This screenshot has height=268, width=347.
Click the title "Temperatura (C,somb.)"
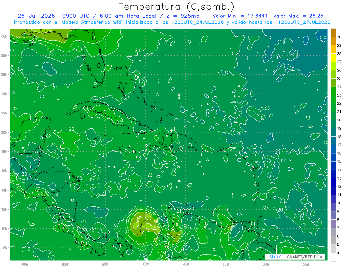click(177, 7)
